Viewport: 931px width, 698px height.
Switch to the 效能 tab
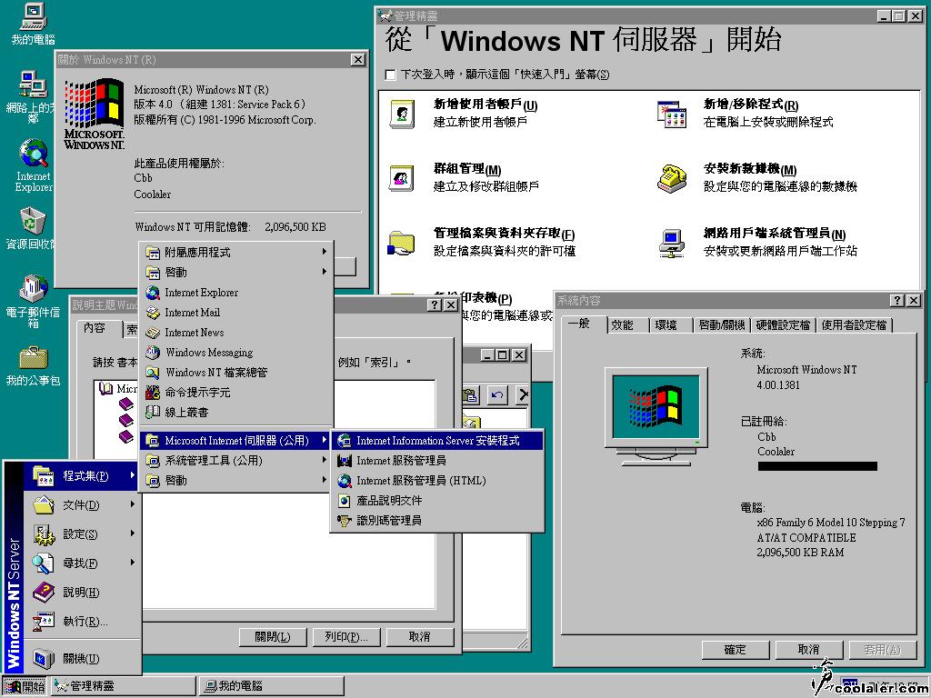pos(624,324)
